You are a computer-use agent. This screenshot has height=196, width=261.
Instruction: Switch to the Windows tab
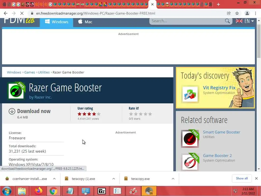click(56, 22)
